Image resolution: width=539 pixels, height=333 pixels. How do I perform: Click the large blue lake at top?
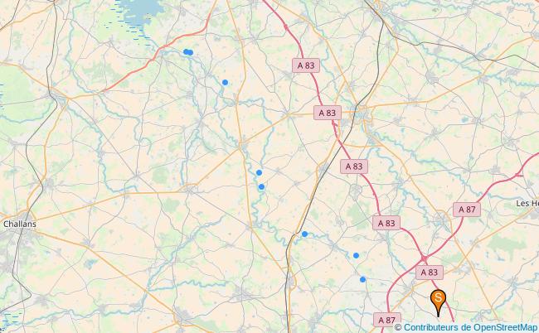click(142, 11)
